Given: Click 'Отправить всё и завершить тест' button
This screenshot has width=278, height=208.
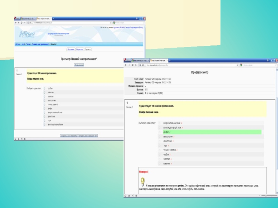Looking at the screenshot, I should coord(88,136).
